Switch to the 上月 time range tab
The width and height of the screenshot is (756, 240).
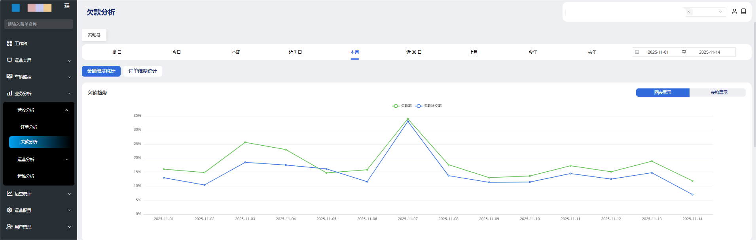coord(473,52)
